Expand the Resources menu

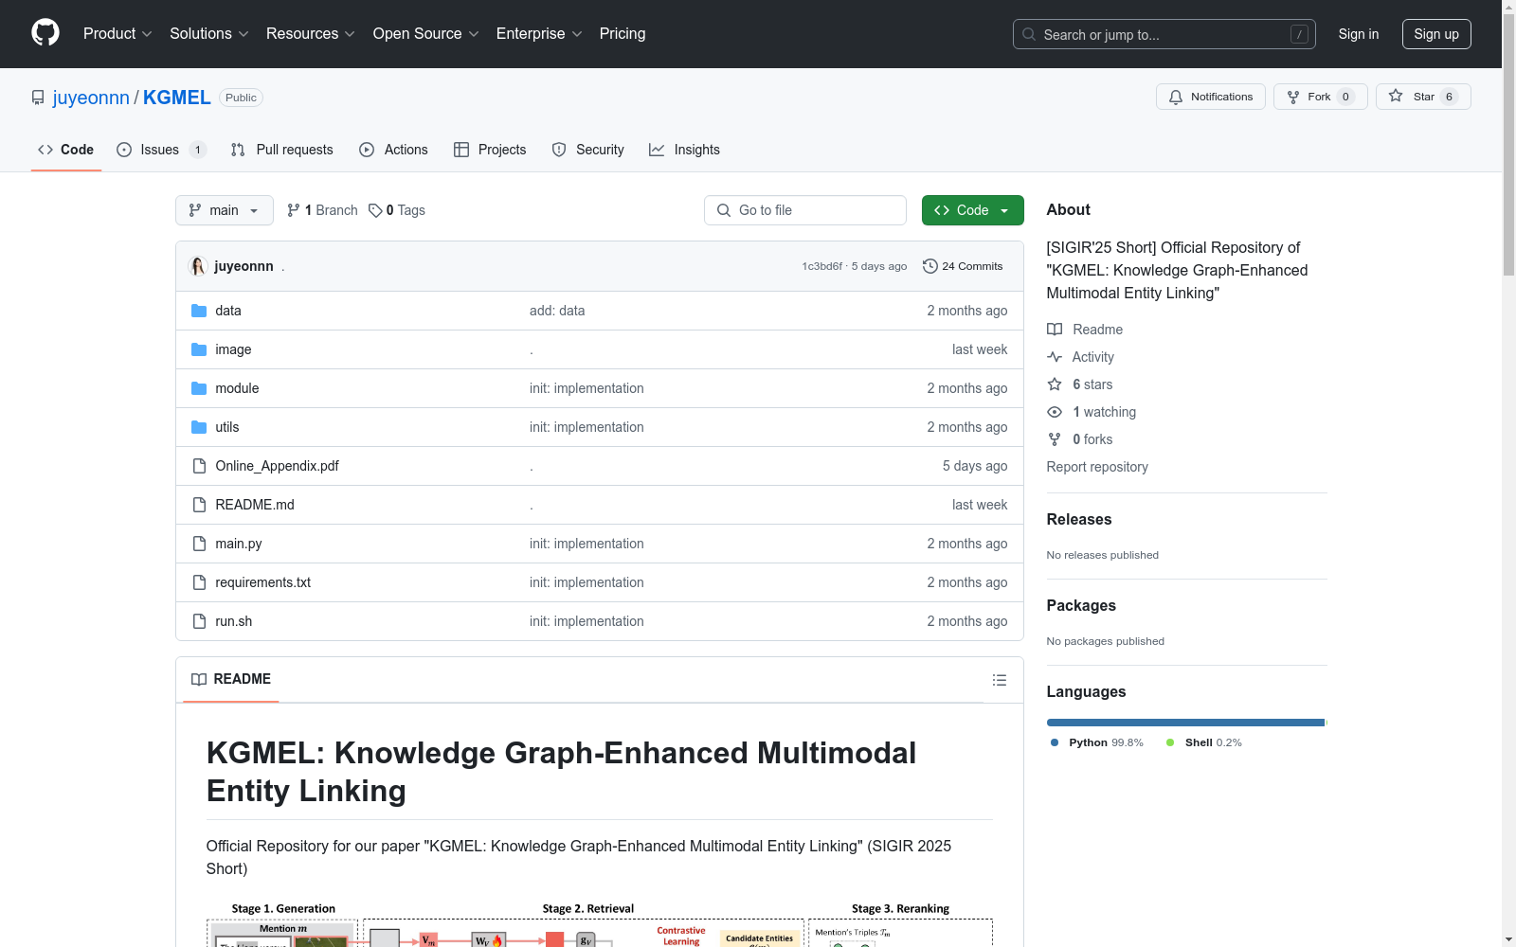pos(311,33)
